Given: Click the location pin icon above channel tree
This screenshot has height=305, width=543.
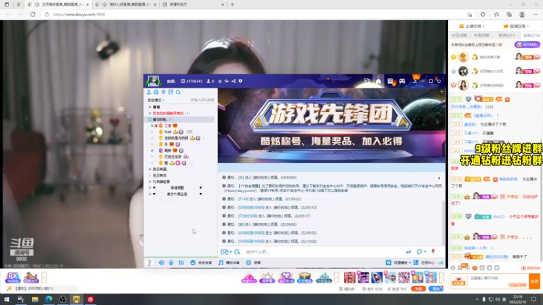Looking at the screenshot, I should tap(164, 92).
